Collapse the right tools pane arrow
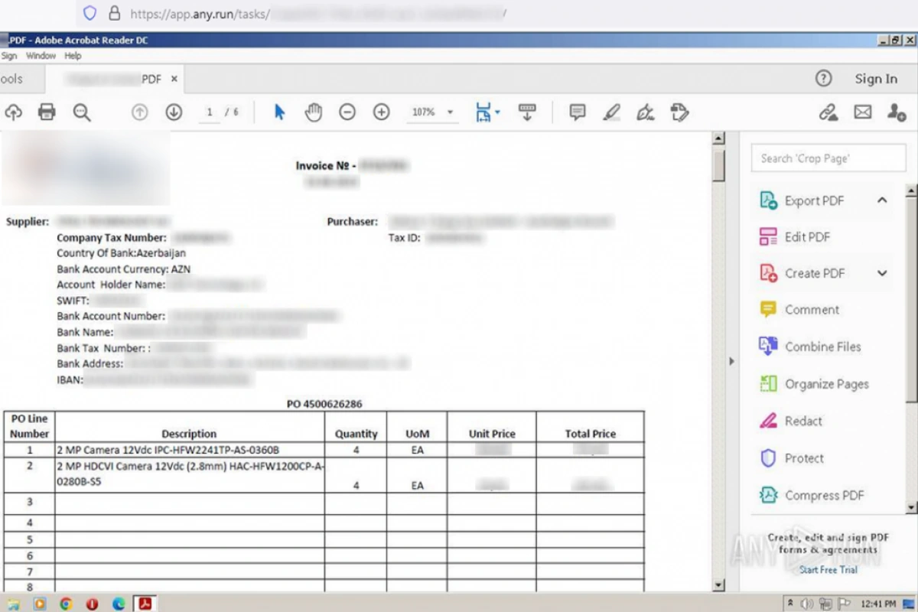Screen dimensions: 918x612 tap(731, 361)
